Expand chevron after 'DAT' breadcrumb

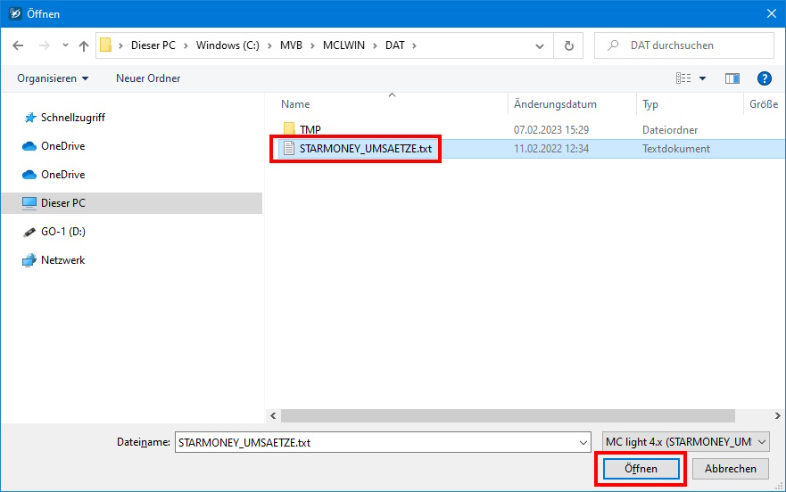(414, 45)
